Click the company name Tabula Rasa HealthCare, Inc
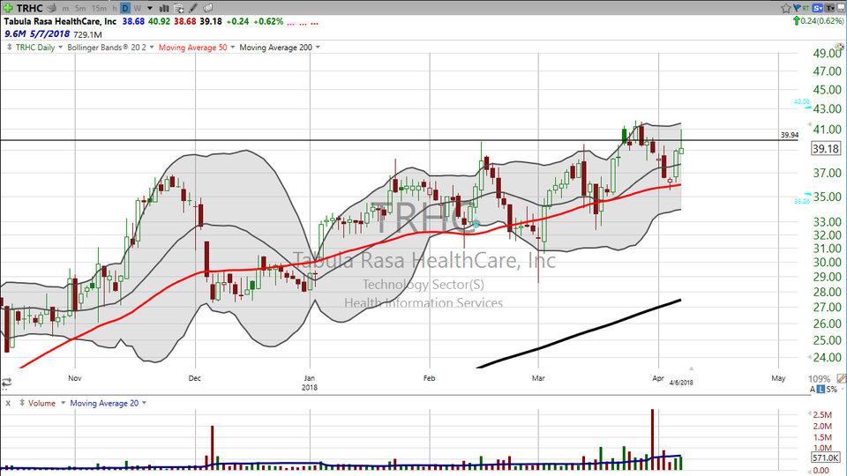 coord(60,21)
